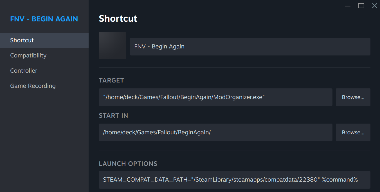This screenshot has height=192, width=380.
Task: Click the FNV - BEGIN AGAIN sidebar title
Action: point(44,19)
